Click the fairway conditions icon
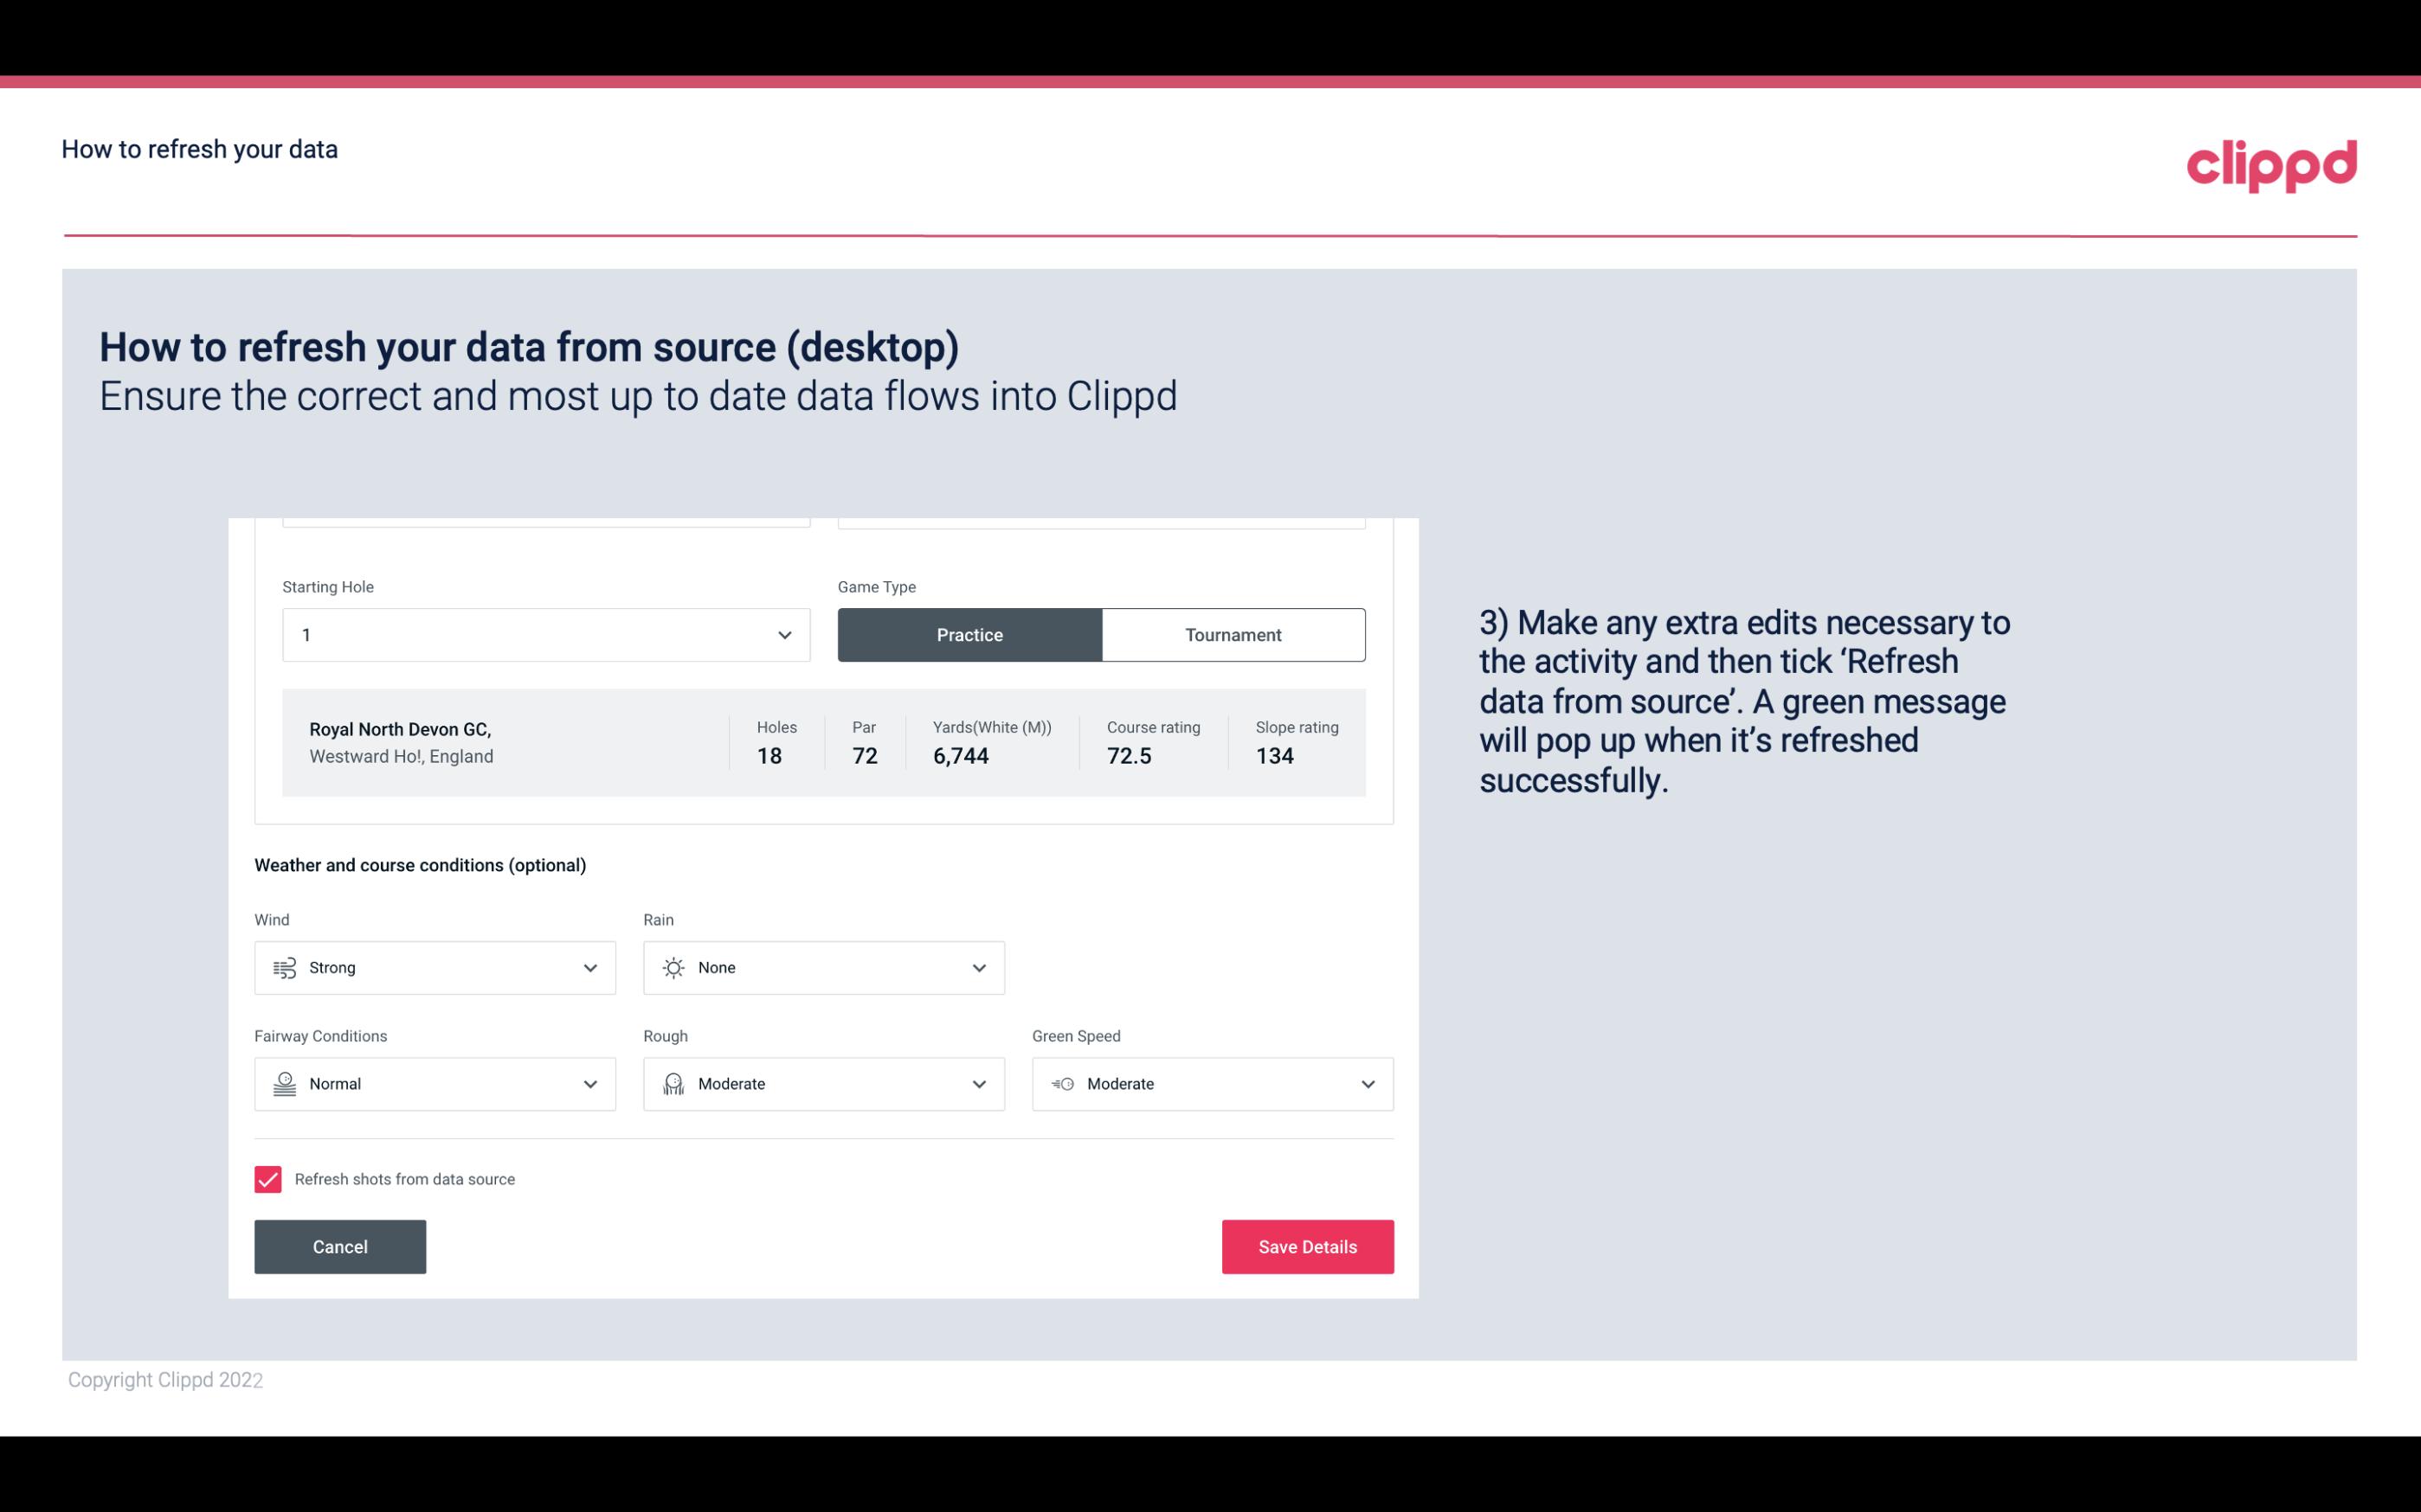 [284, 1084]
